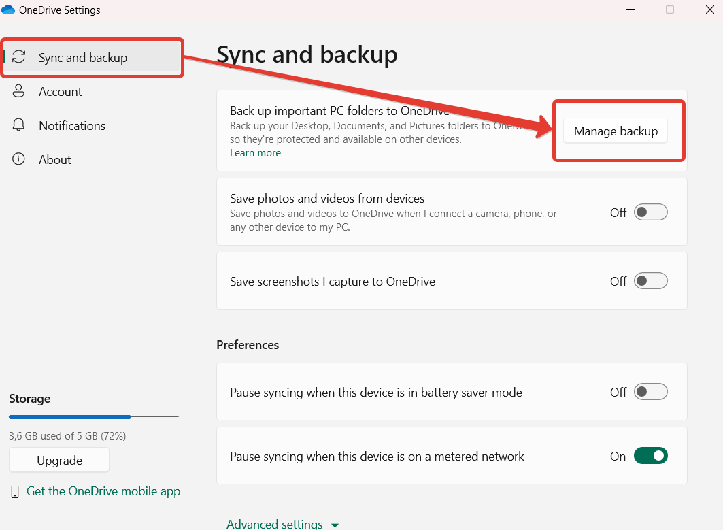Click the About info circle icon
The height and width of the screenshot is (530, 723).
[x=19, y=159]
